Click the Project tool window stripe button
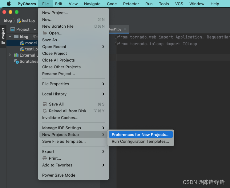This screenshot has width=230, height=188. pyautogui.click(x=3, y=36)
